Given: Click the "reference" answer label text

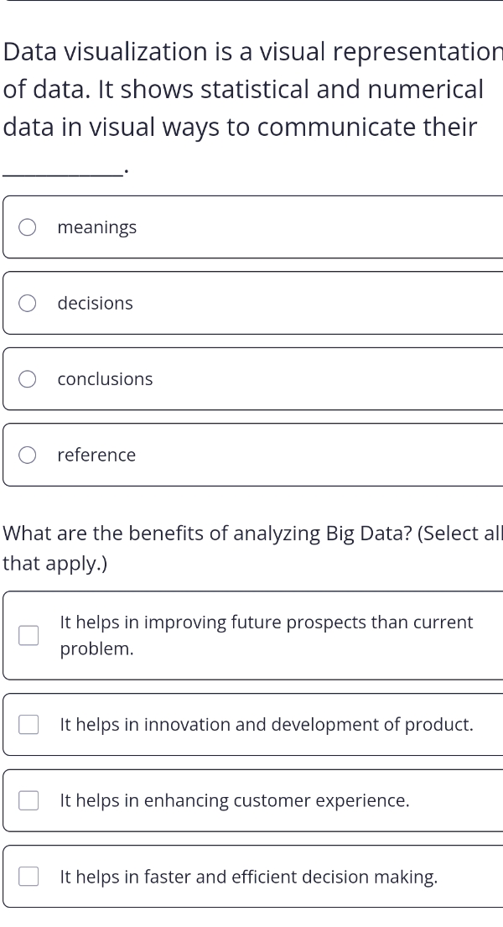Looking at the screenshot, I should pyautogui.click(x=96, y=455).
